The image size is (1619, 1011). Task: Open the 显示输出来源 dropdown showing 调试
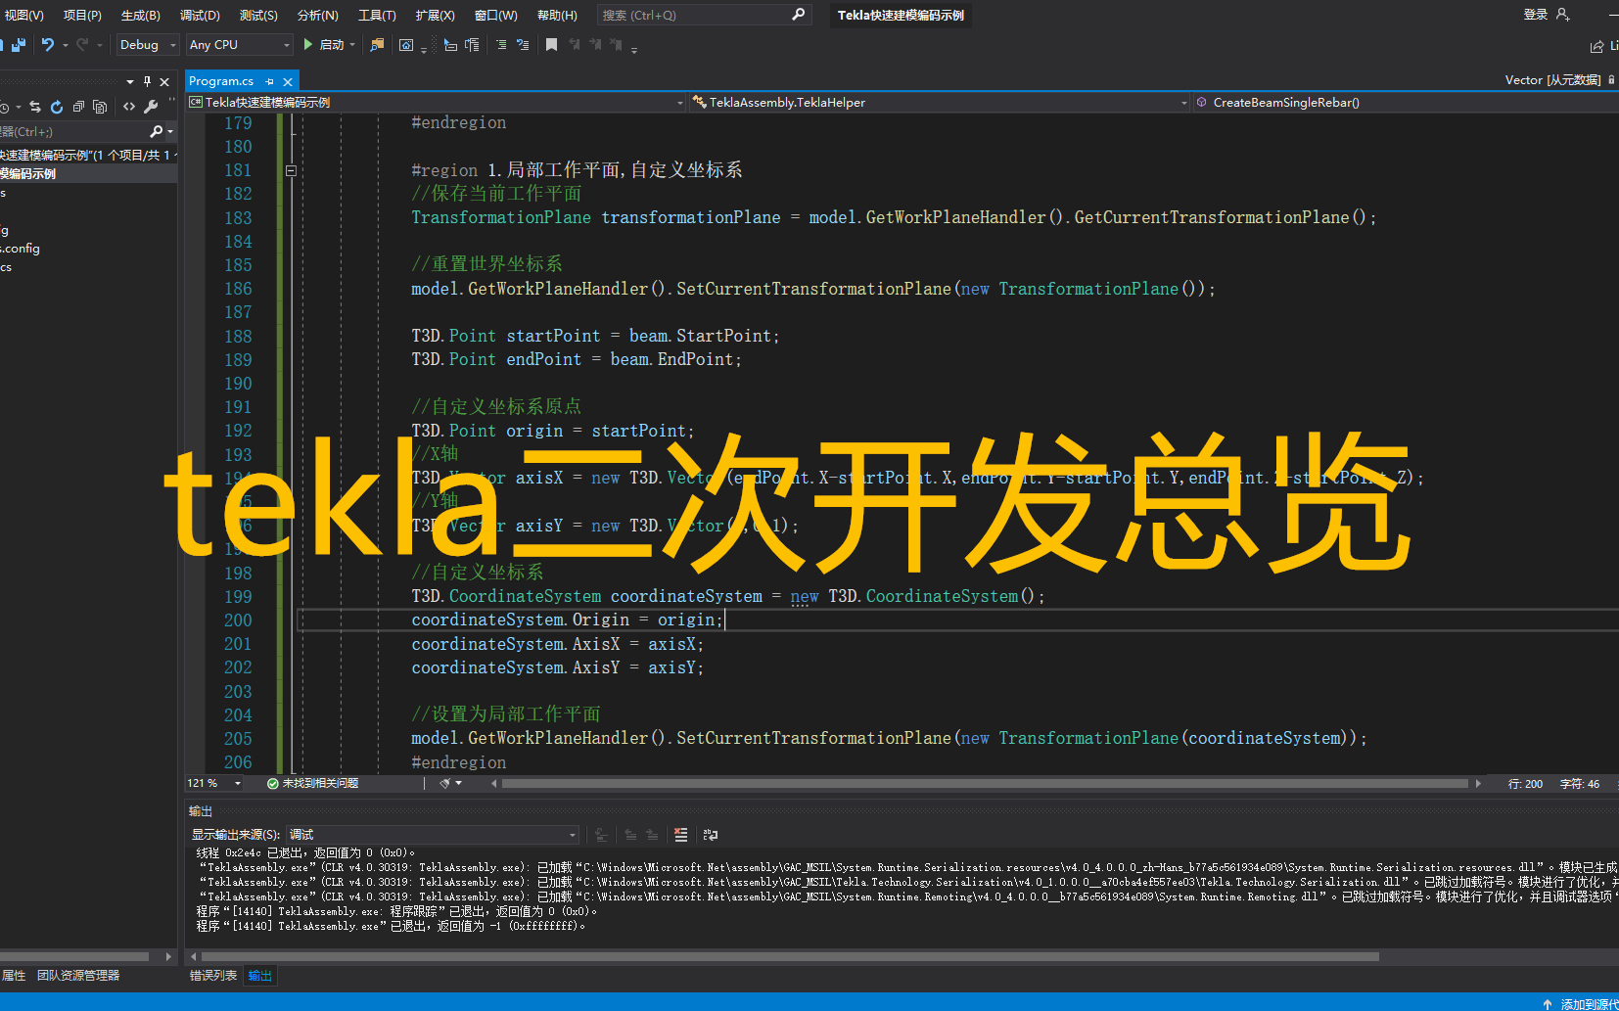click(434, 835)
